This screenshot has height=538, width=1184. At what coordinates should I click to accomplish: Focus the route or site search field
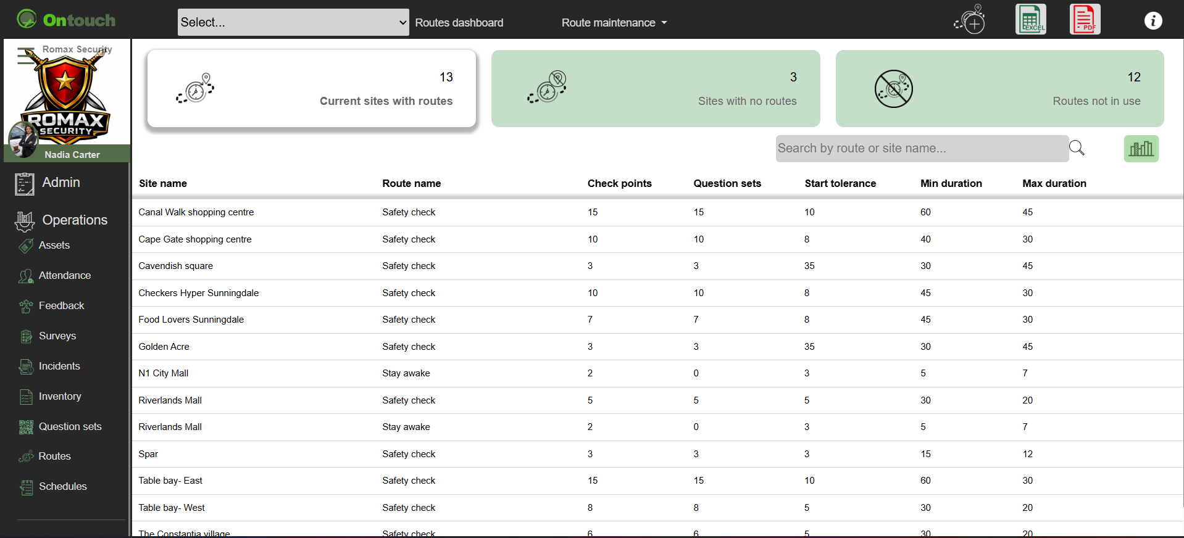coord(921,149)
